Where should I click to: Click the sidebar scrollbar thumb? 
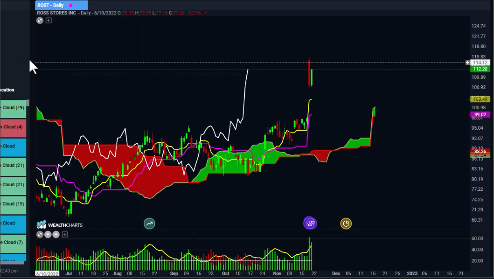click(x=28, y=103)
